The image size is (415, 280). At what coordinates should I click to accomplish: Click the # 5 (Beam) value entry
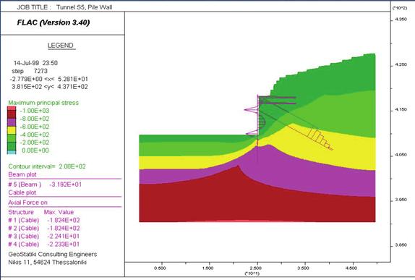tap(45, 184)
